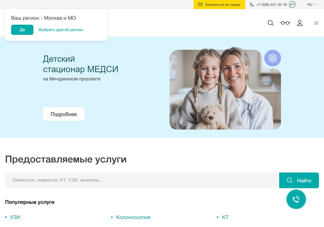Viewport: 324px width, 227px height.
Task: Expand the RU language dropdown
Action: [312, 4]
